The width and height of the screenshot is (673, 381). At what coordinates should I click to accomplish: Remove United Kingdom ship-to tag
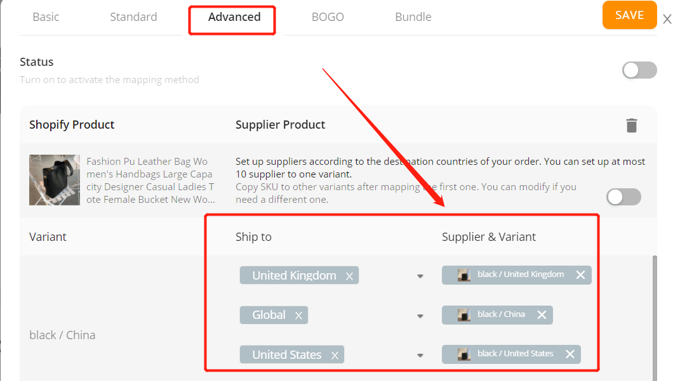(x=349, y=276)
